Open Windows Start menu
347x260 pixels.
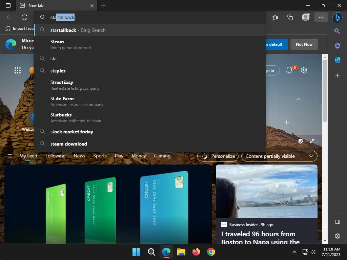[x=136, y=252]
